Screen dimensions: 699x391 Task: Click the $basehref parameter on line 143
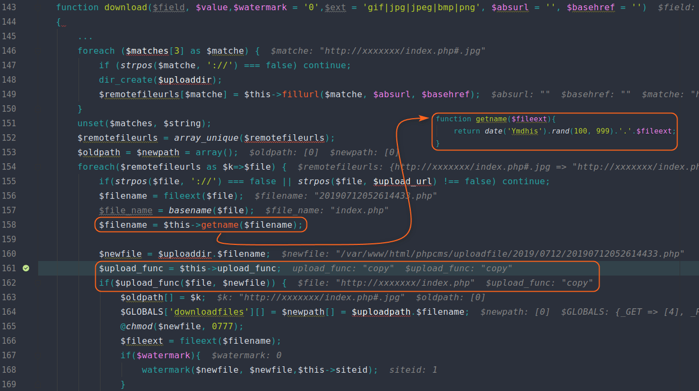point(591,8)
